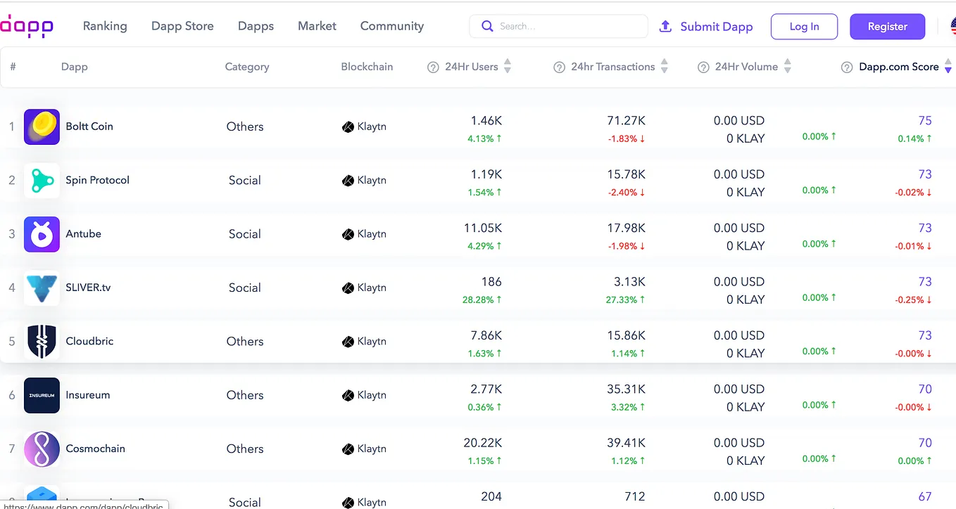
Task: Click Antube's 11.05K users value
Action: pyautogui.click(x=482, y=228)
